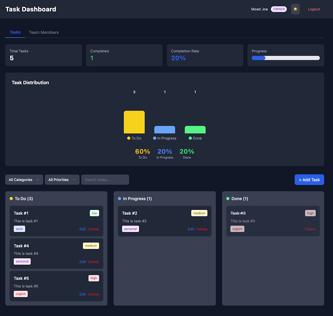
Task: Click the high priority badge on Task #3
Action: (x=310, y=213)
